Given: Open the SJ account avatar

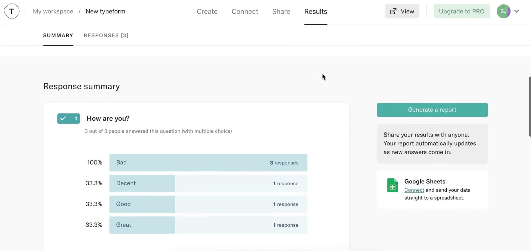Looking at the screenshot, I should click(x=503, y=11).
